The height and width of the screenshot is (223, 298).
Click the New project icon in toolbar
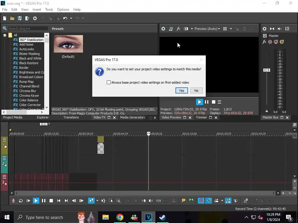click(5, 18)
